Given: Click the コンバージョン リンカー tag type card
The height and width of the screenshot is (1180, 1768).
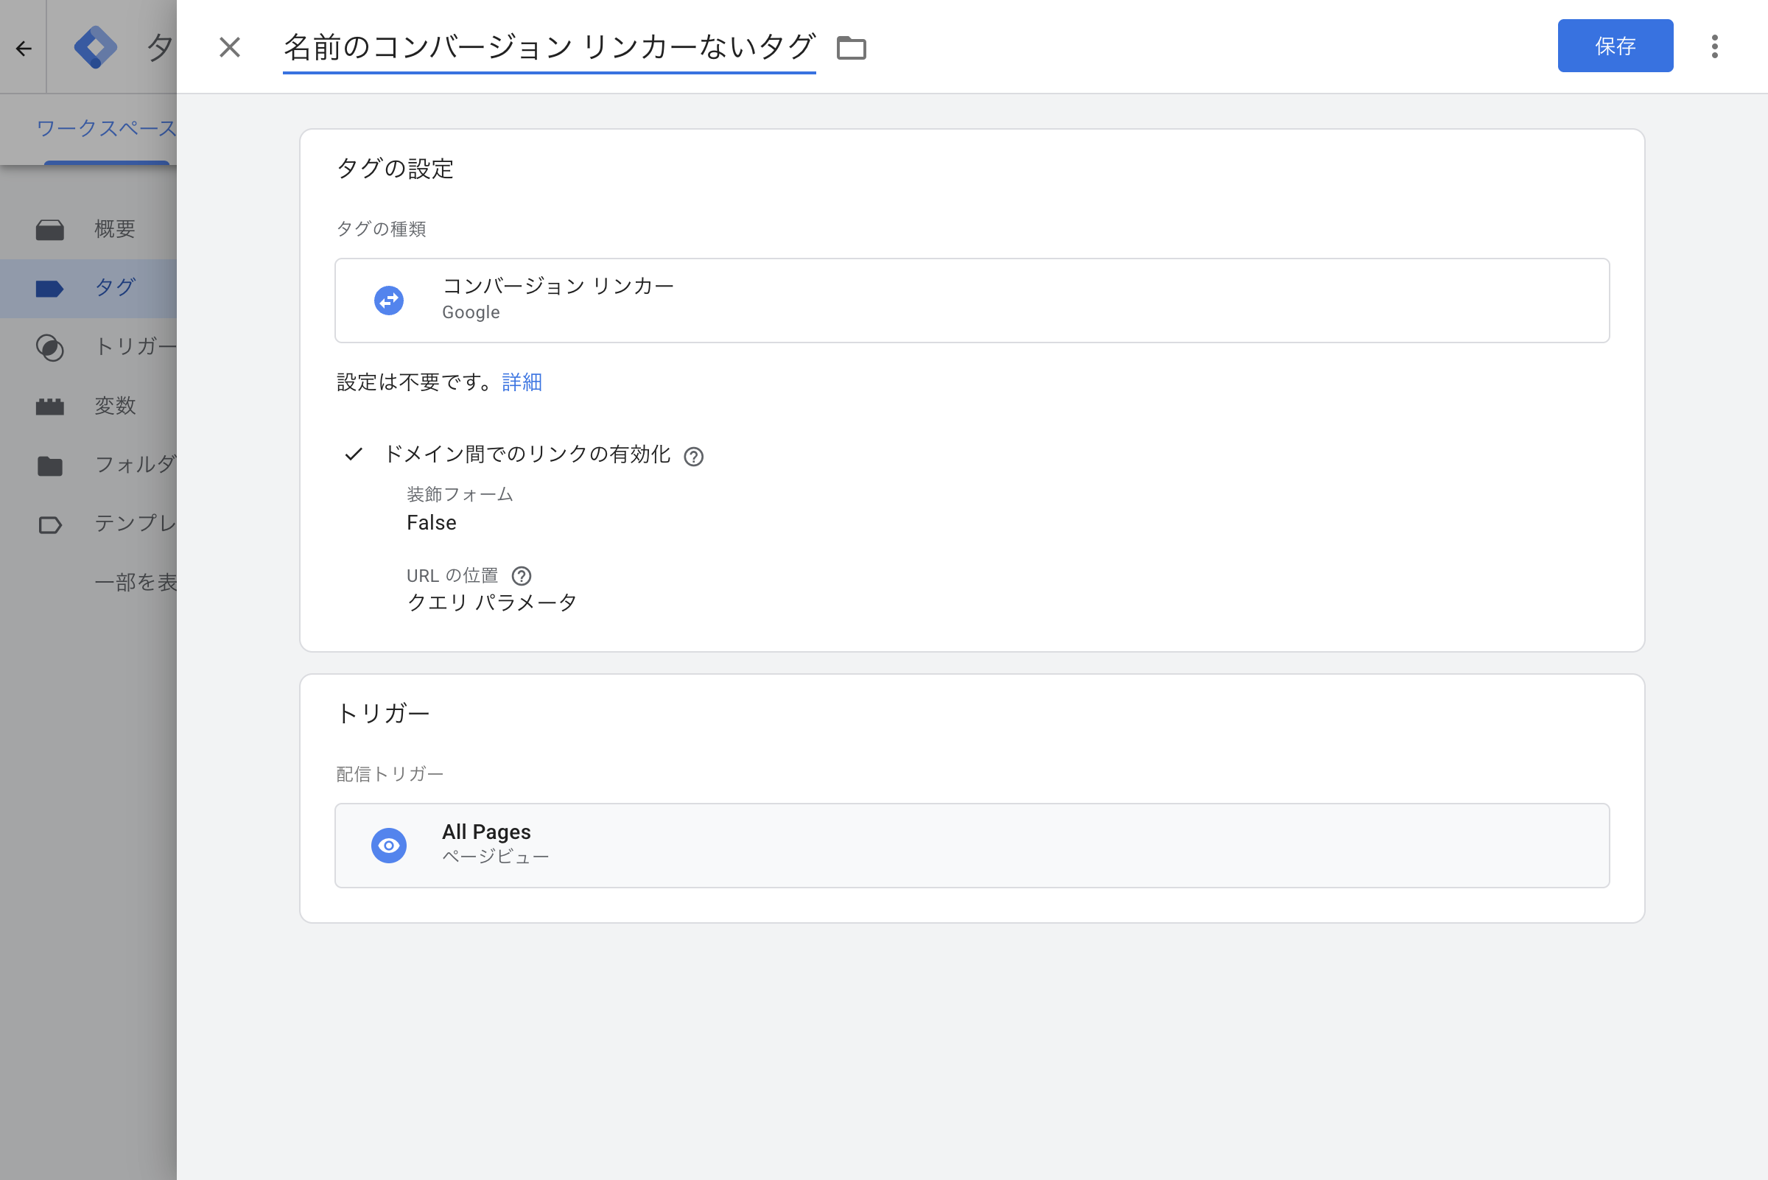Looking at the screenshot, I should point(972,301).
